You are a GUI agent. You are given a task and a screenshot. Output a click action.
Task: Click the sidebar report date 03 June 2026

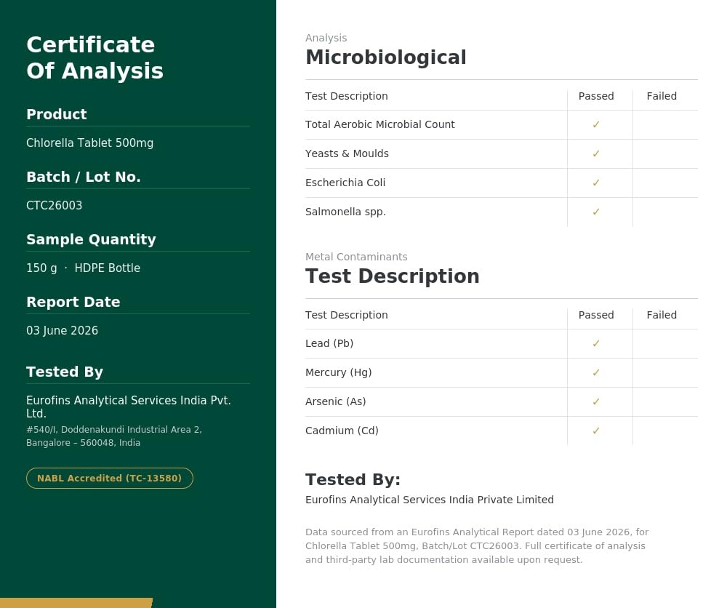(x=62, y=331)
